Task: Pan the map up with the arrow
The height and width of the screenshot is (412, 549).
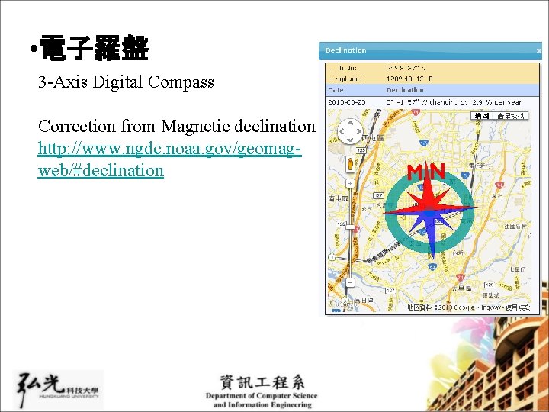Action: click(x=350, y=124)
